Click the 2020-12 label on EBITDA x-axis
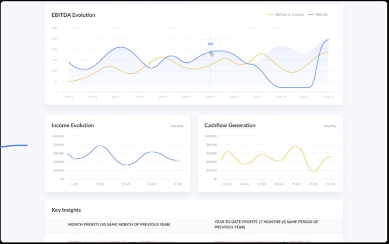389x244 pixels. pyautogui.click(x=328, y=98)
